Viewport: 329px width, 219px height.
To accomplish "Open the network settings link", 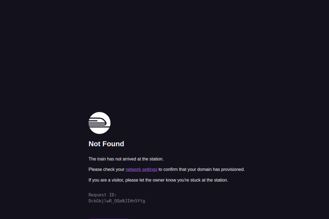I will pyautogui.click(x=141, y=169).
